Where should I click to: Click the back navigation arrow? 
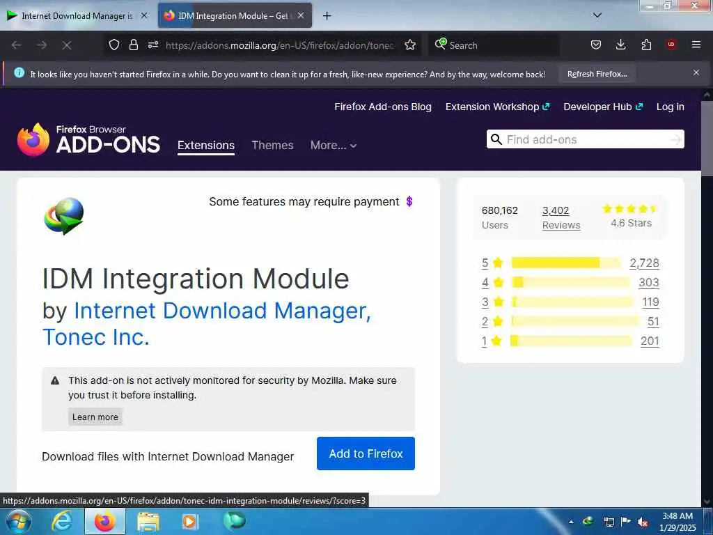click(17, 45)
